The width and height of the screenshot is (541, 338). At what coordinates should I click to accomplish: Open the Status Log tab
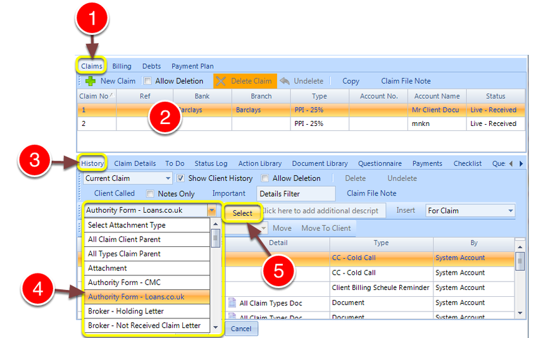click(211, 163)
